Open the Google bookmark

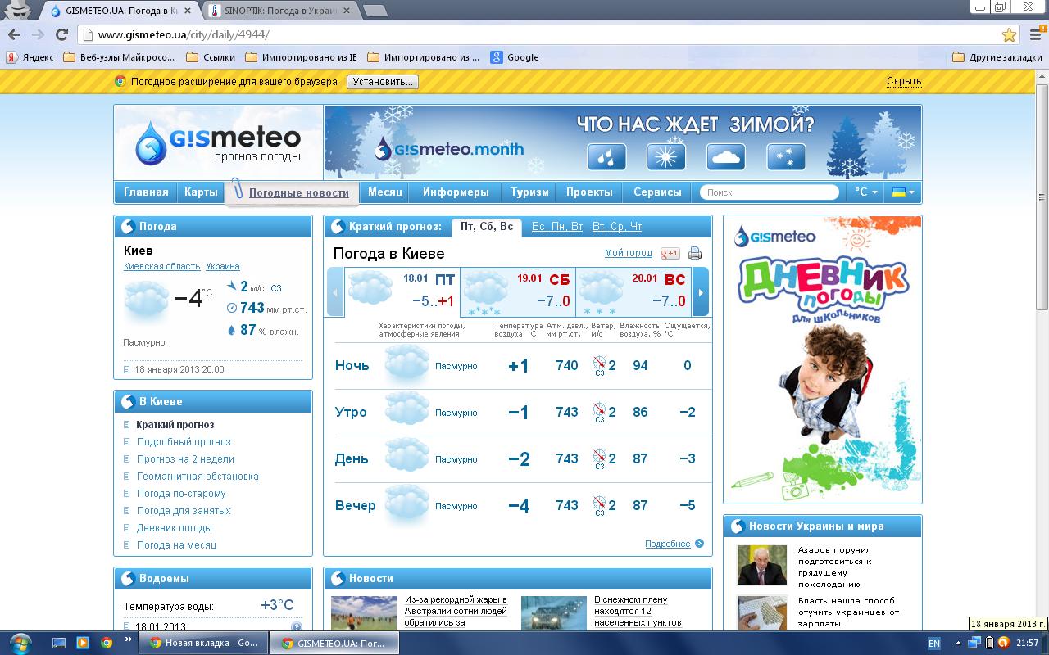tap(515, 57)
